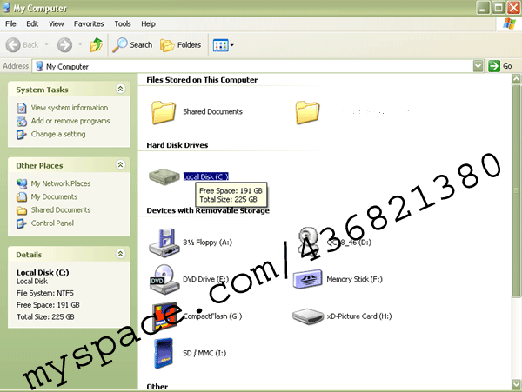Click Add or remove programs icon
This screenshot has height=392, width=522.
pyautogui.click(x=22, y=122)
